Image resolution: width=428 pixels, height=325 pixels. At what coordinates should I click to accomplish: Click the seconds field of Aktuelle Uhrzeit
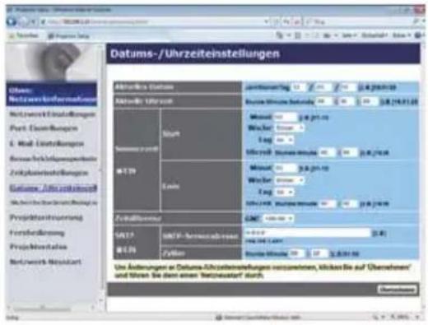point(369,101)
